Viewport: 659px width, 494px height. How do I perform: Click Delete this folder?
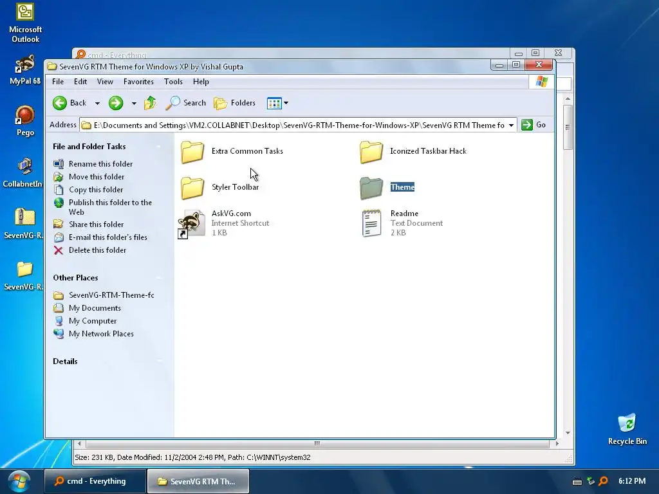pos(97,250)
